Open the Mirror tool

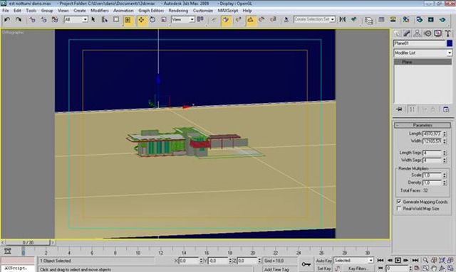point(343,19)
